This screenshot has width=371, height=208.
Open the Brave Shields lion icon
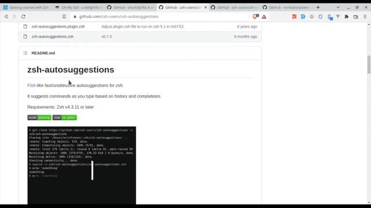coord(255,17)
